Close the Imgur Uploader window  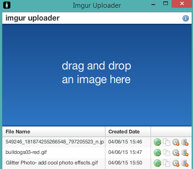pos(182,4)
